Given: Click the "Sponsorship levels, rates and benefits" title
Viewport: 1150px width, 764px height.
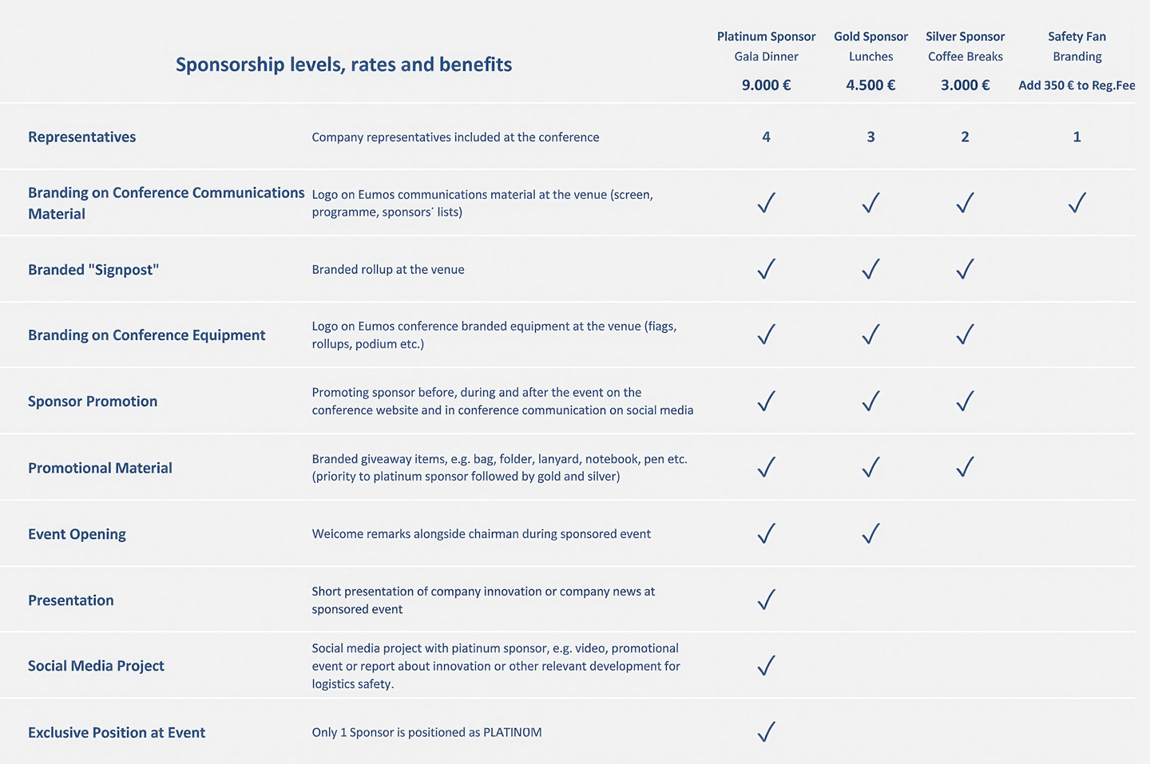Looking at the screenshot, I should click(343, 65).
